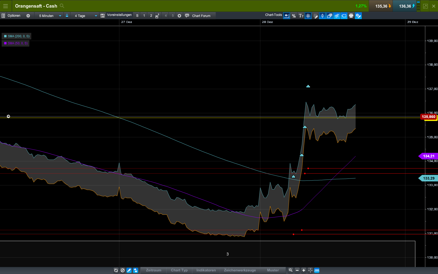Open the Indikatoren tab

coord(206,270)
